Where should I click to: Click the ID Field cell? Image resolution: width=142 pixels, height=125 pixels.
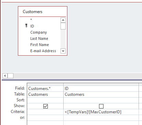[x=101, y=89]
